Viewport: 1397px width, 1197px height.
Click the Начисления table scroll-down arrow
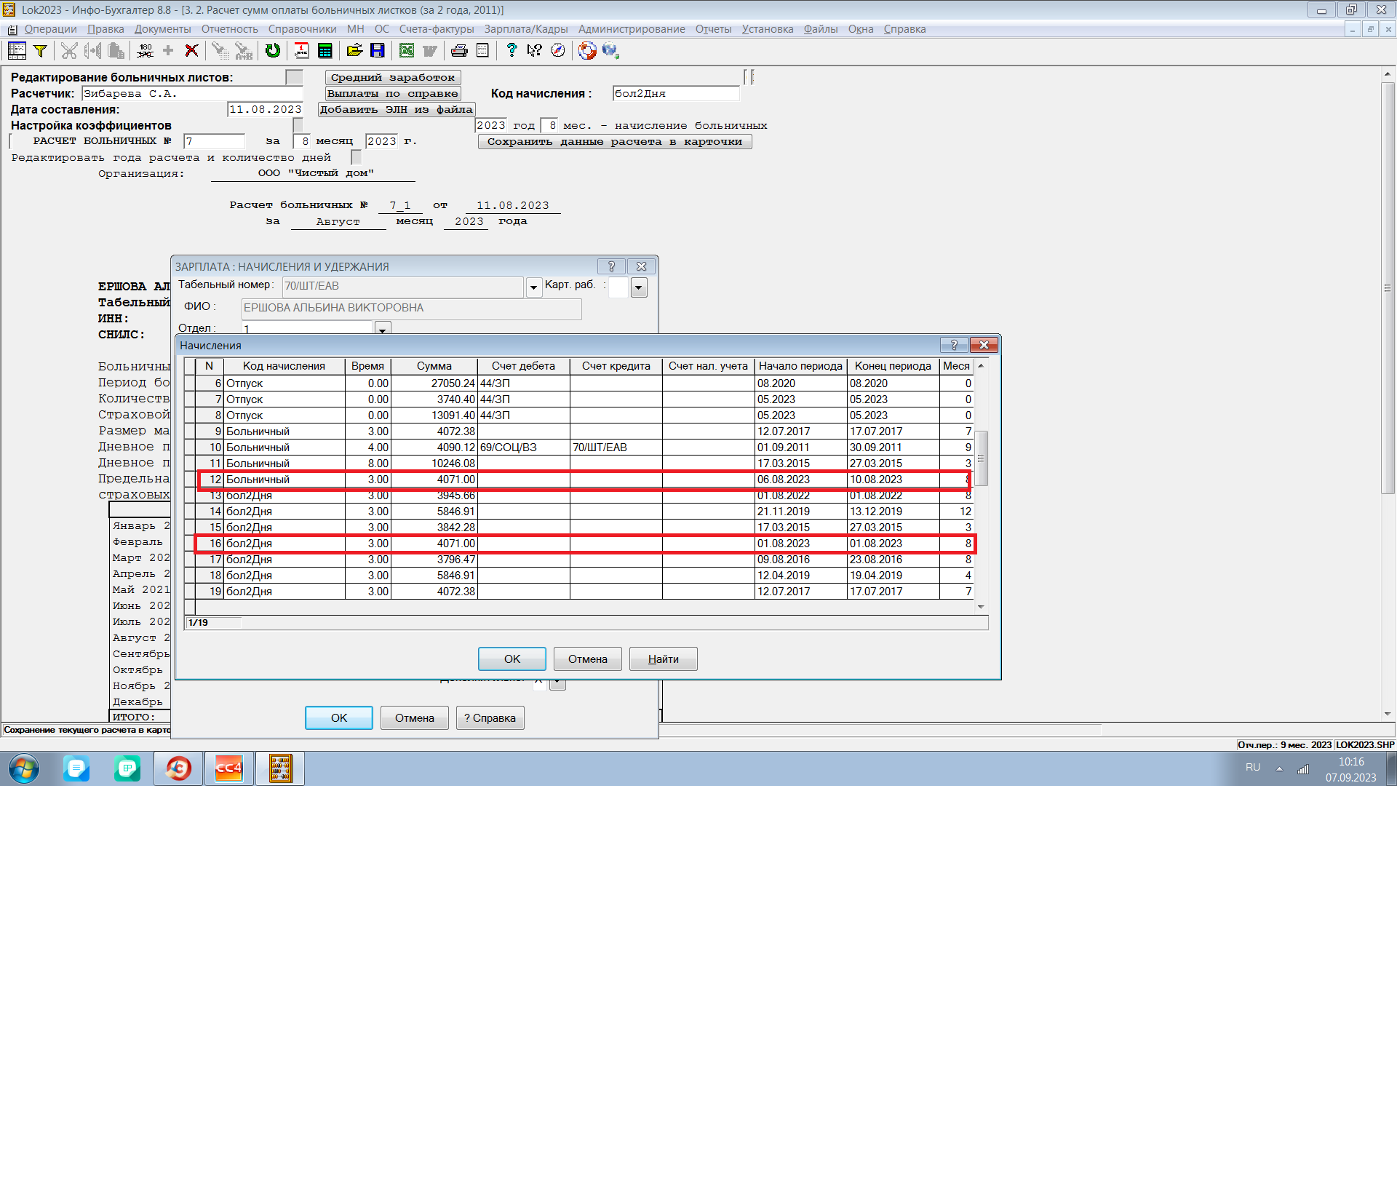pos(981,607)
